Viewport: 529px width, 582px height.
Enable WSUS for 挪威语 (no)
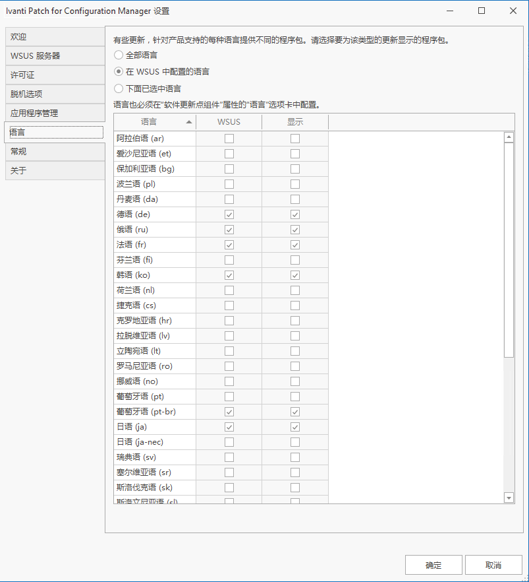pos(229,381)
